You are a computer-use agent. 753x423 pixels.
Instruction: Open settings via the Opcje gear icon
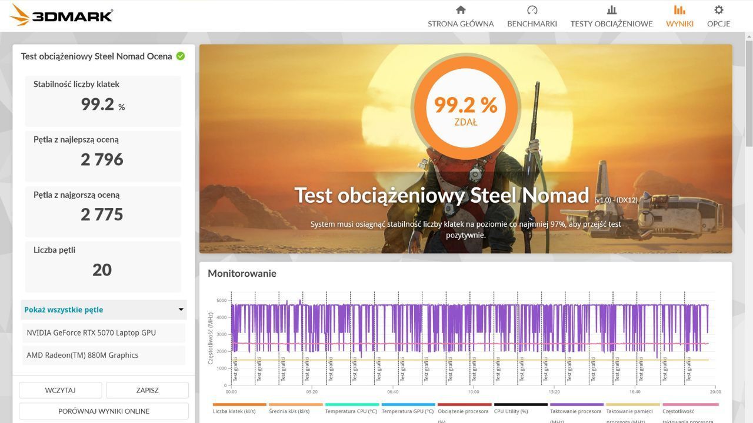click(718, 10)
